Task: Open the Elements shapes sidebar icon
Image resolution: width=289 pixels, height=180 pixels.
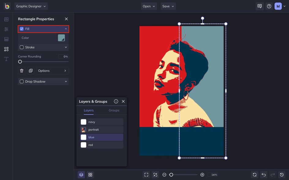Action: coord(6,49)
